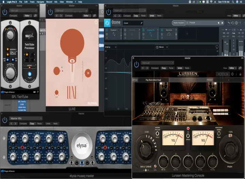Open the Analog mode dropdown in Ozone
245x179 pixels.
111,47
